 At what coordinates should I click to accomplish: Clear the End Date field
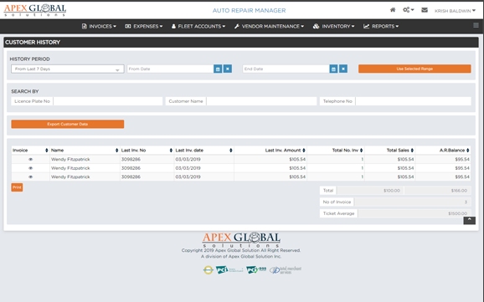(343, 69)
